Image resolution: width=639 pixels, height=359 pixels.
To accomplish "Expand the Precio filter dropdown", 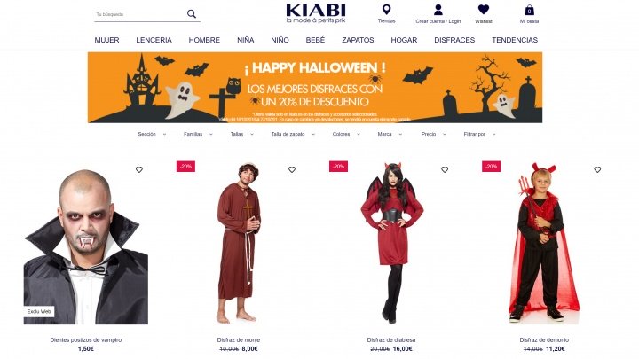I will 434,134.
